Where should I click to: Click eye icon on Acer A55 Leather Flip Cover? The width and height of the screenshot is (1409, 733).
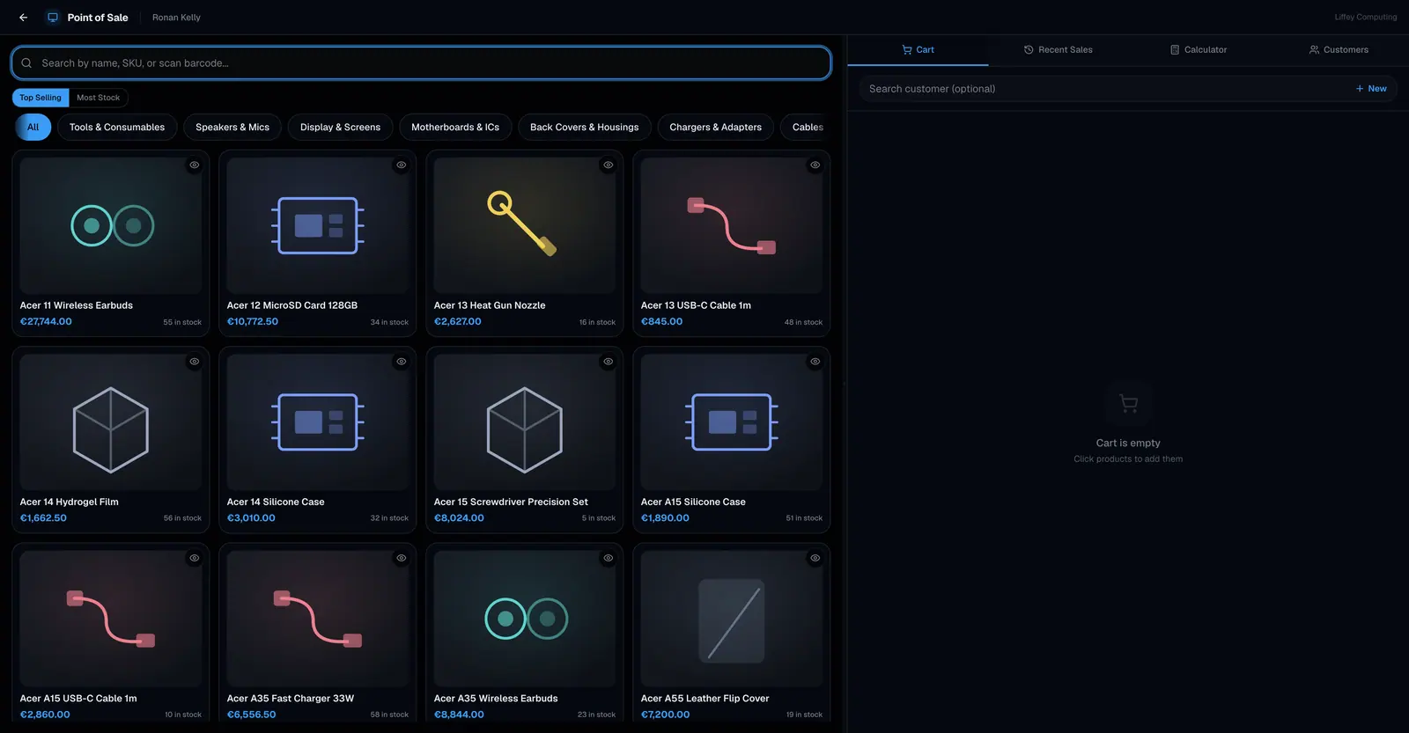tap(815, 558)
